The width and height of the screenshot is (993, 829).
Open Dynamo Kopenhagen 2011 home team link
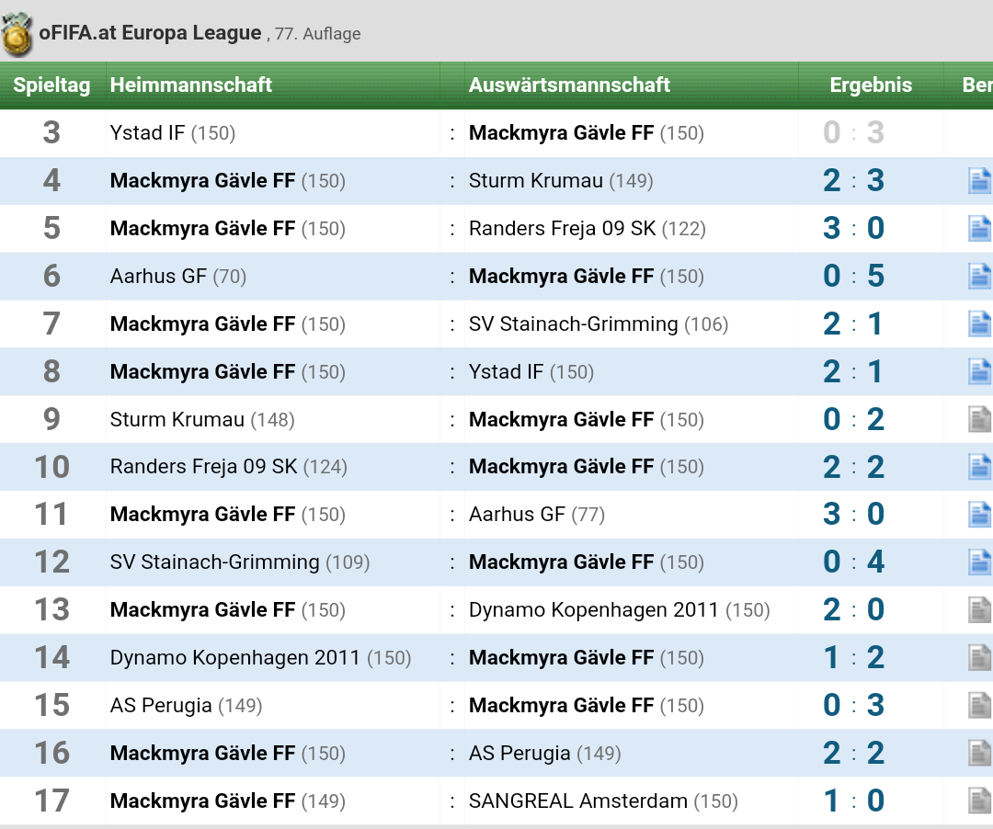coord(234,657)
